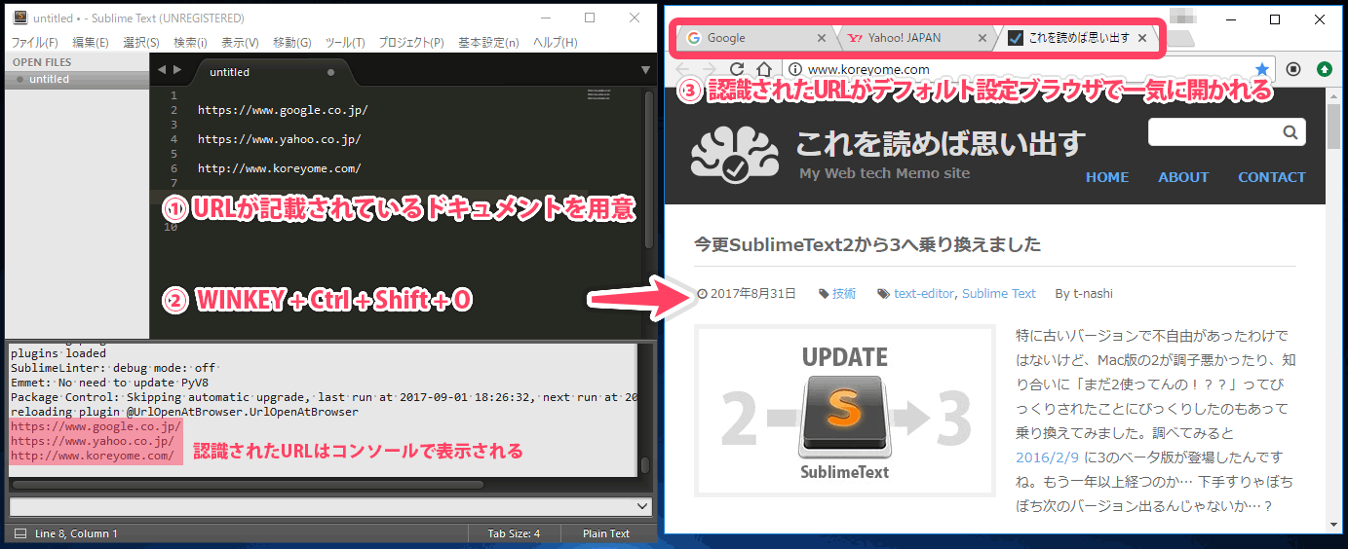The image size is (1348, 549).
Task: Close the Yahoo! JAPAN browser tab
Action: (x=982, y=38)
